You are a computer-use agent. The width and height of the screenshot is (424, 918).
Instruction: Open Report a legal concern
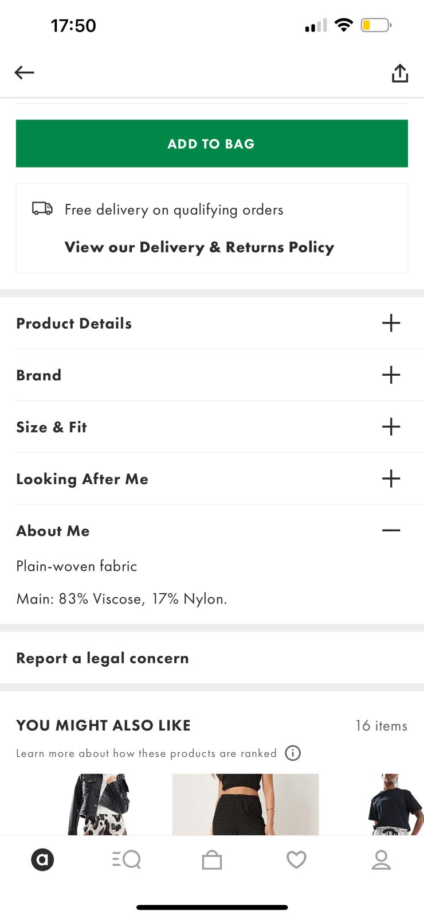coord(212,658)
